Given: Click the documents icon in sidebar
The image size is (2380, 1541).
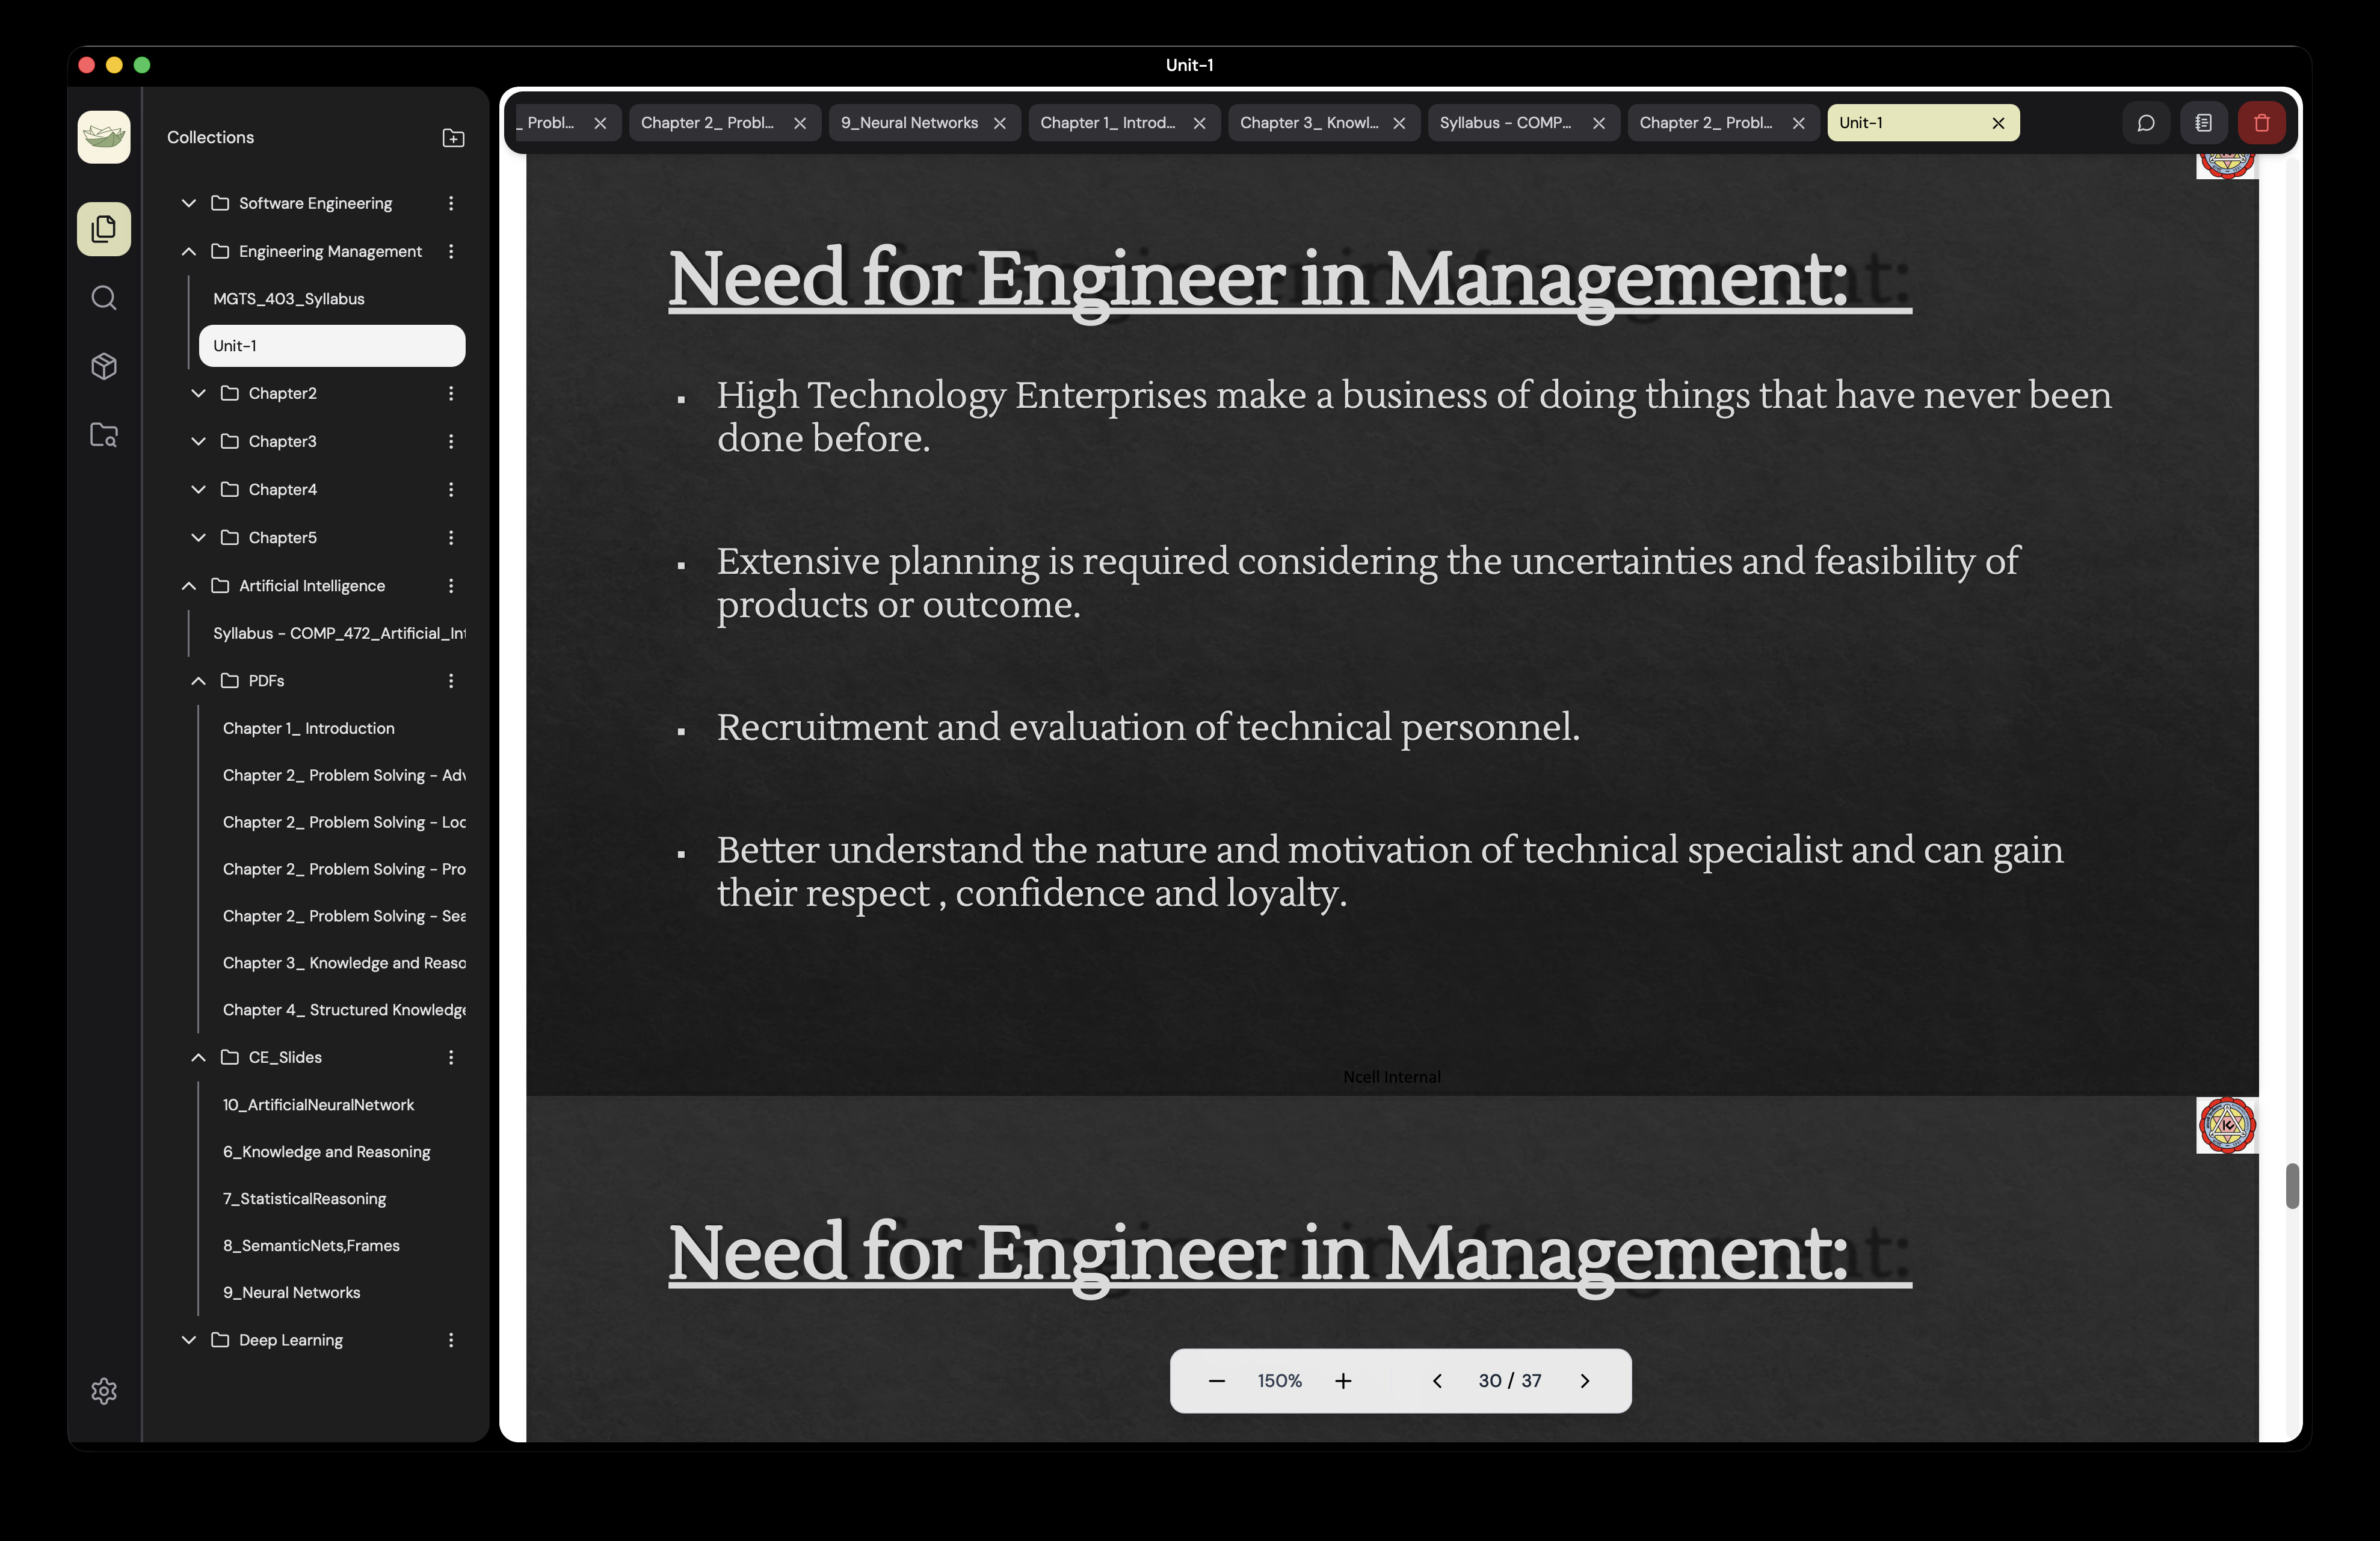Looking at the screenshot, I should [x=104, y=229].
